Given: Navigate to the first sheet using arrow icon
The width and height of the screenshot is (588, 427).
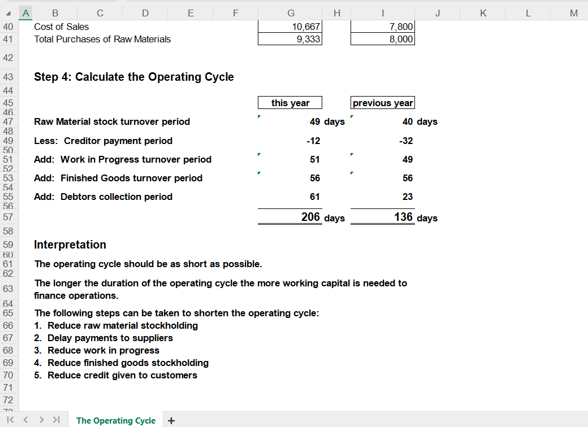Looking at the screenshot, I should [10, 420].
